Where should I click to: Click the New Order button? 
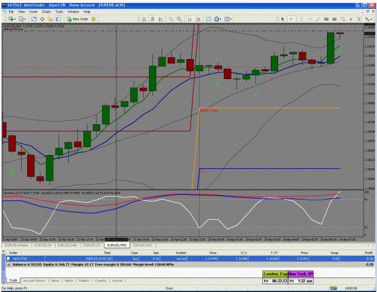point(77,19)
